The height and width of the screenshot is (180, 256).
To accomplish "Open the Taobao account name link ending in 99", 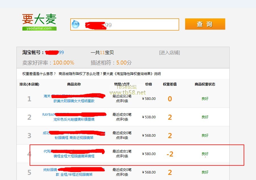I will click(54, 53).
